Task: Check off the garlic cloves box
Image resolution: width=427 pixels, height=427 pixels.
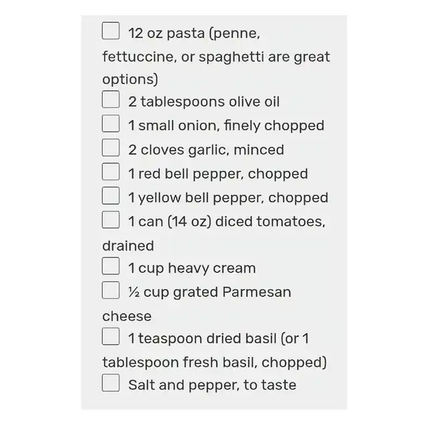Action: click(111, 148)
